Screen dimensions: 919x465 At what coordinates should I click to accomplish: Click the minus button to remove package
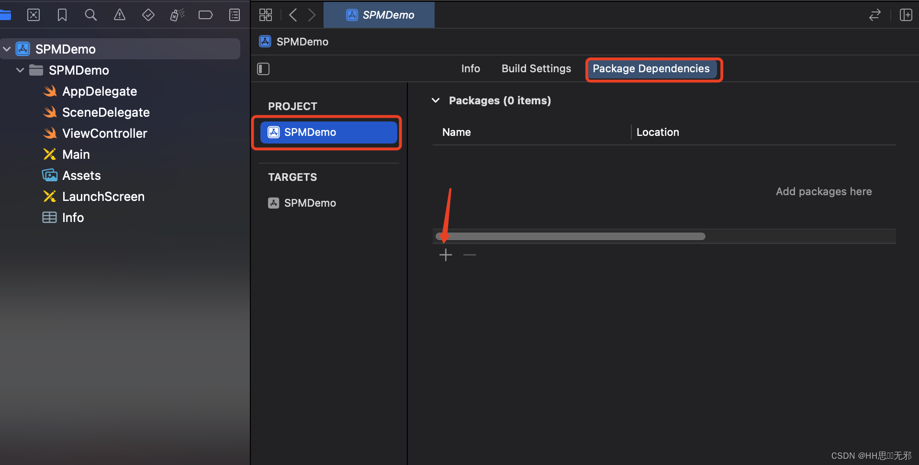pyautogui.click(x=470, y=255)
